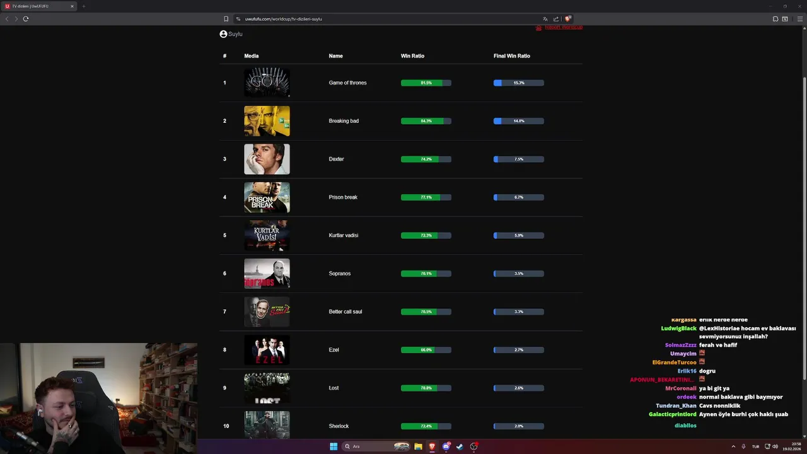Go back using the browser back arrow

(7, 19)
